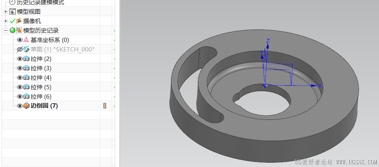Image resolution: width=379 pixels, height=167 pixels.
Task: Select the 拉伸 (4) feature label
Action: coord(41,77)
